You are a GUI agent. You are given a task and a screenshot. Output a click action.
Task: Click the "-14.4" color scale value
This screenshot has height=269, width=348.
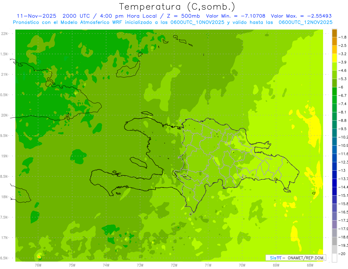[343, 187]
